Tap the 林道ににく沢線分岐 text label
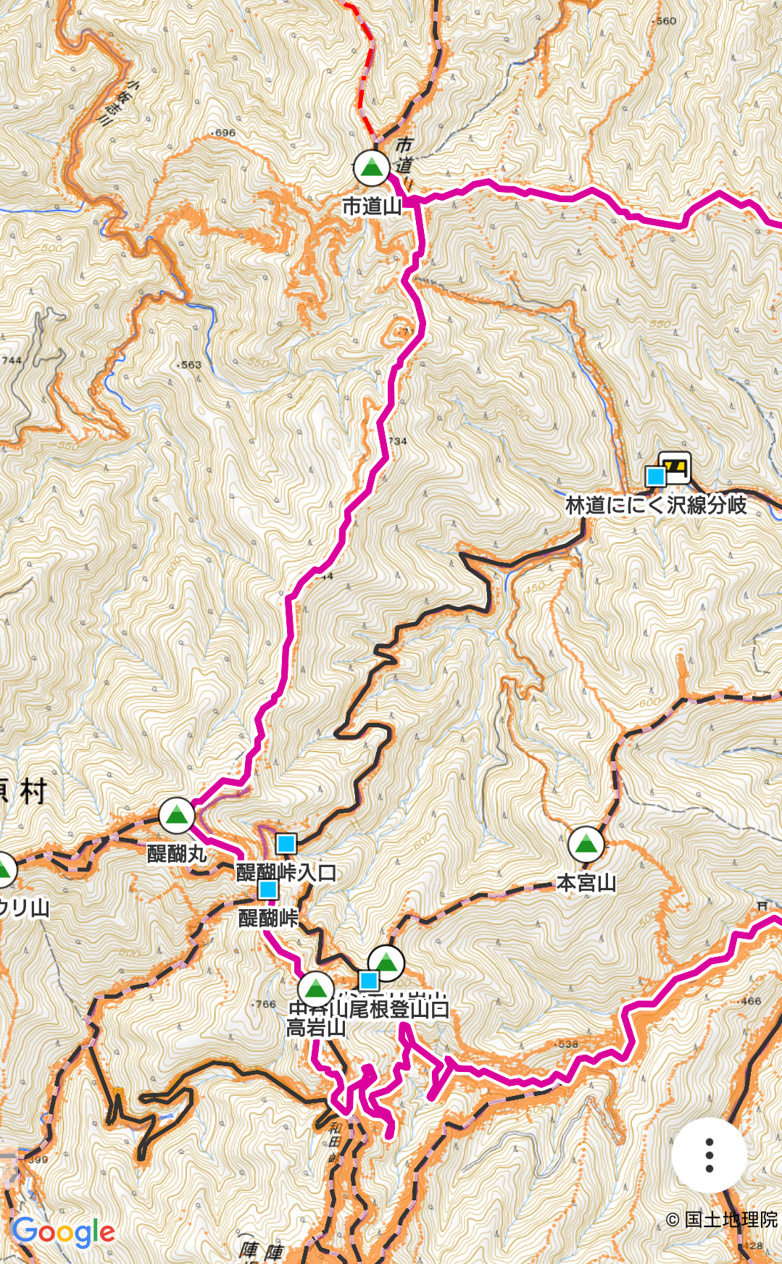The width and height of the screenshot is (782, 1264). [656, 505]
